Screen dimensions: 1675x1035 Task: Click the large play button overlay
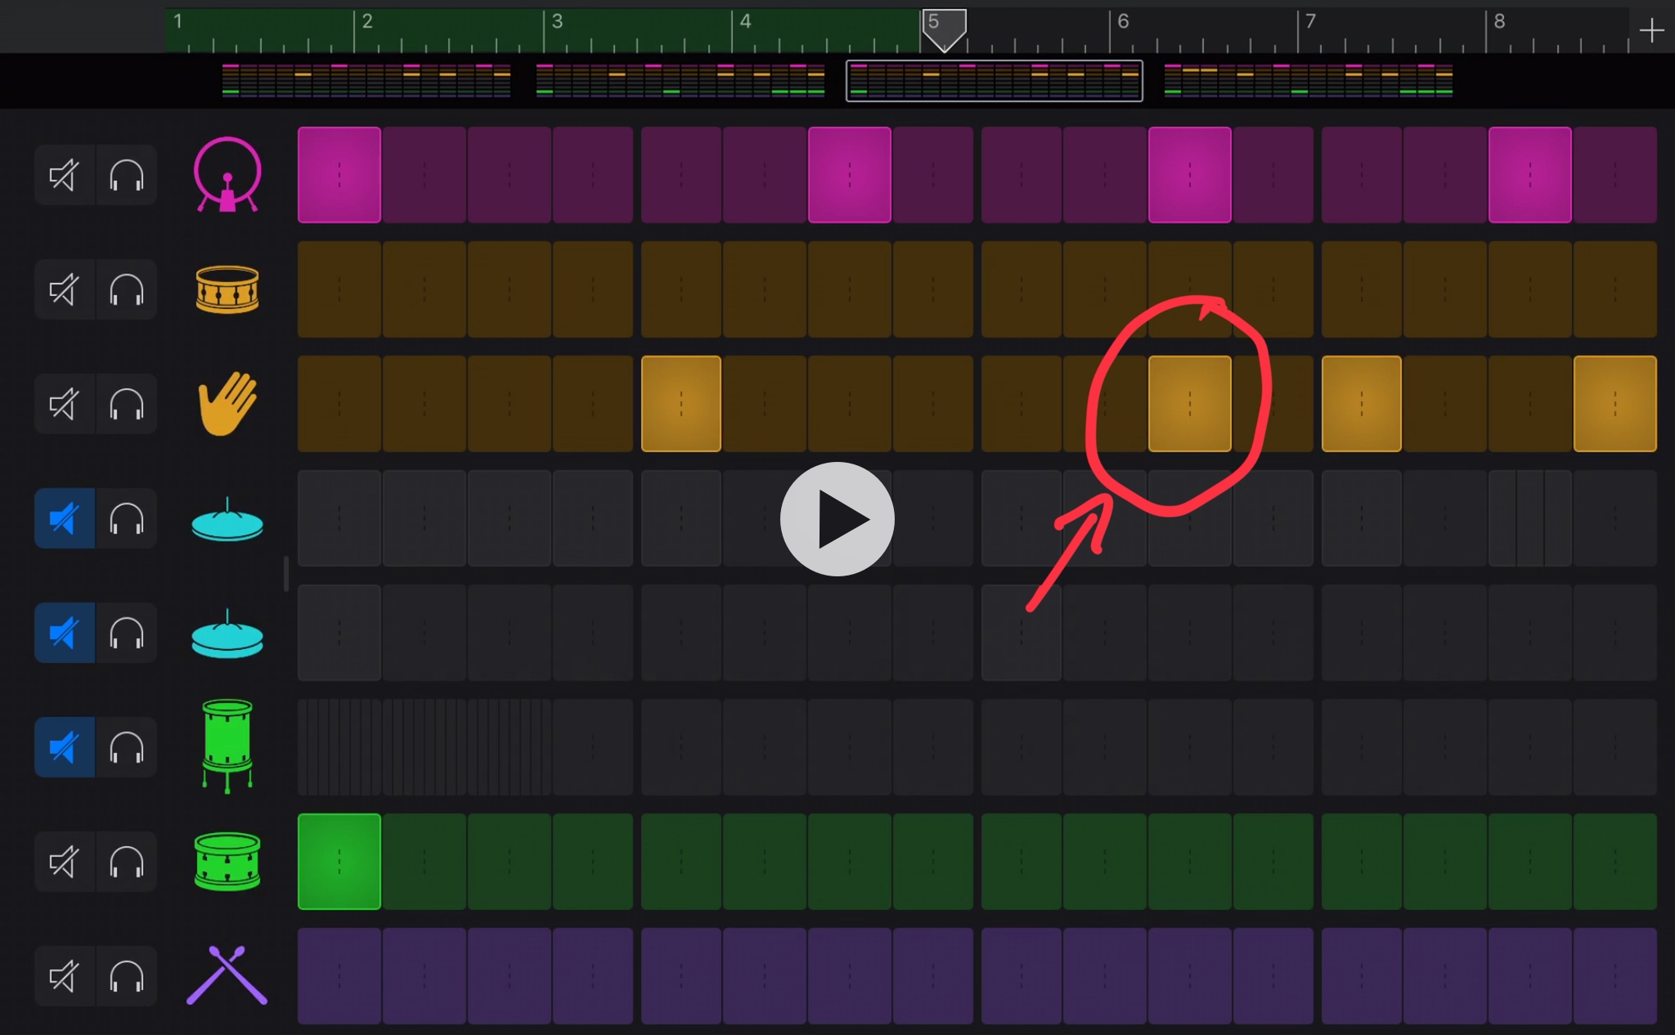[837, 519]
